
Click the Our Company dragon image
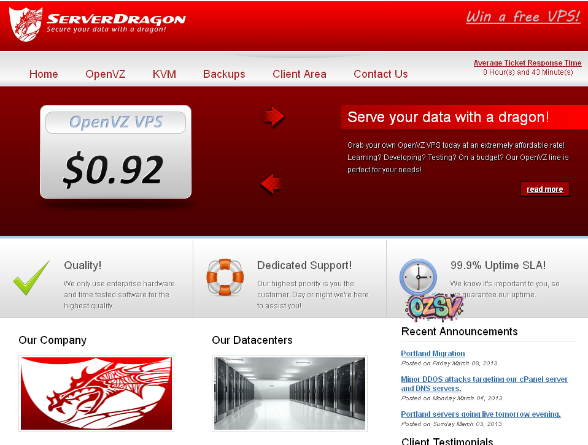96,394
